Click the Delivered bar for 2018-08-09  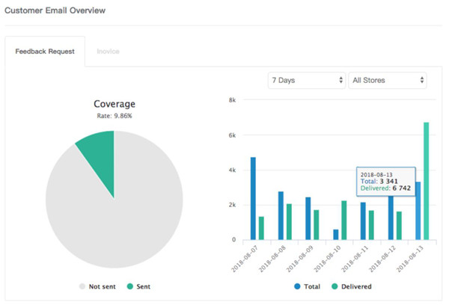coord(317,225)
